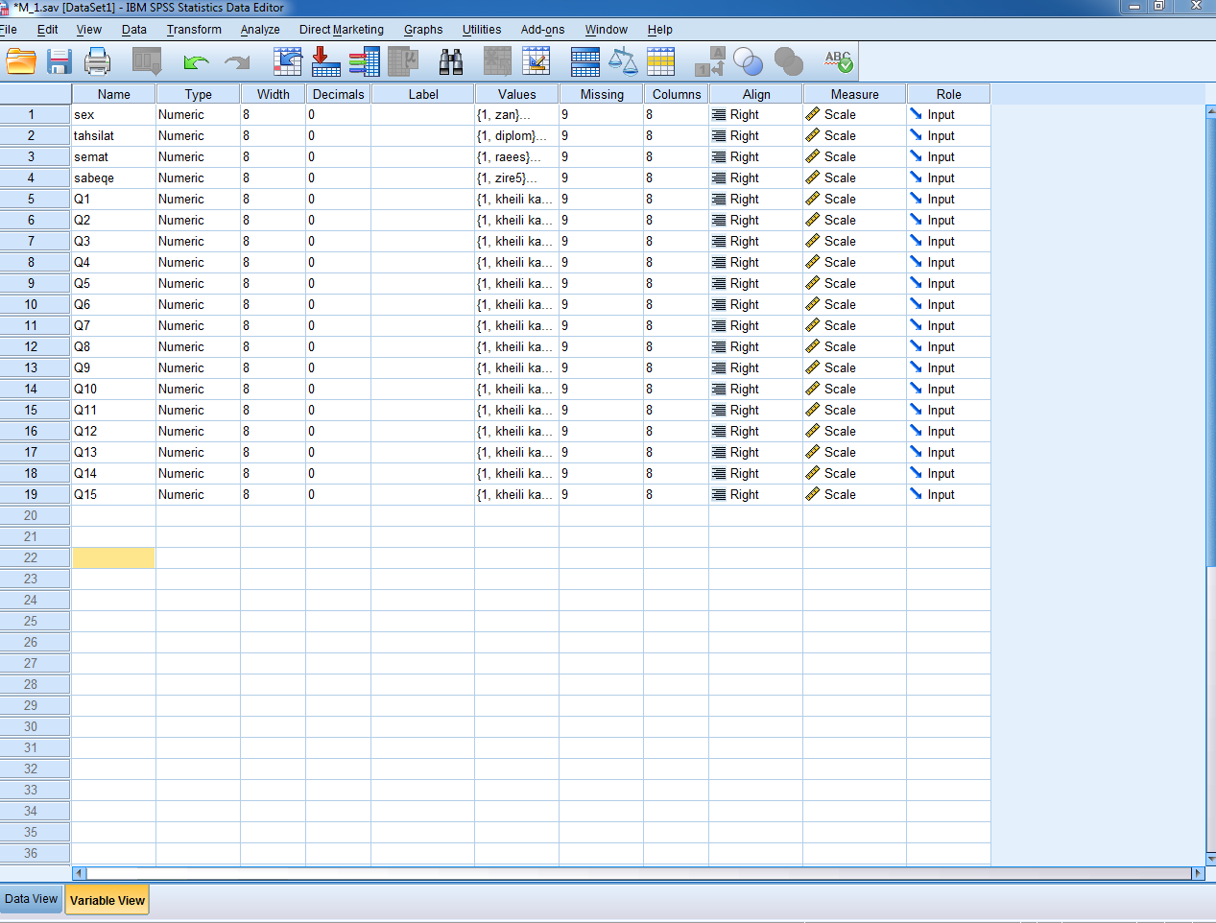This screenshot has height=923, width=1216.
Task: Click the Measure column header
Action: [x=854, y=94]
